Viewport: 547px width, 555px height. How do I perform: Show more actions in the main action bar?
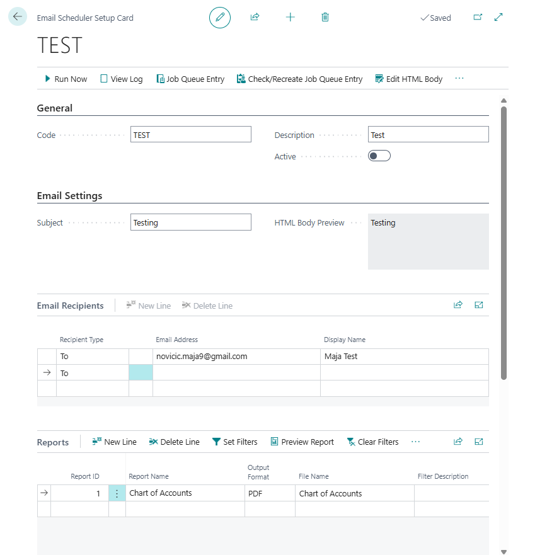click(x=459, y=79)
